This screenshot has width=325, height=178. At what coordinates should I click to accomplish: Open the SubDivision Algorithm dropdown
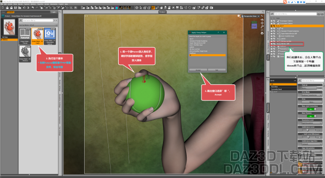pyautogui.click(x=312, y=144)
